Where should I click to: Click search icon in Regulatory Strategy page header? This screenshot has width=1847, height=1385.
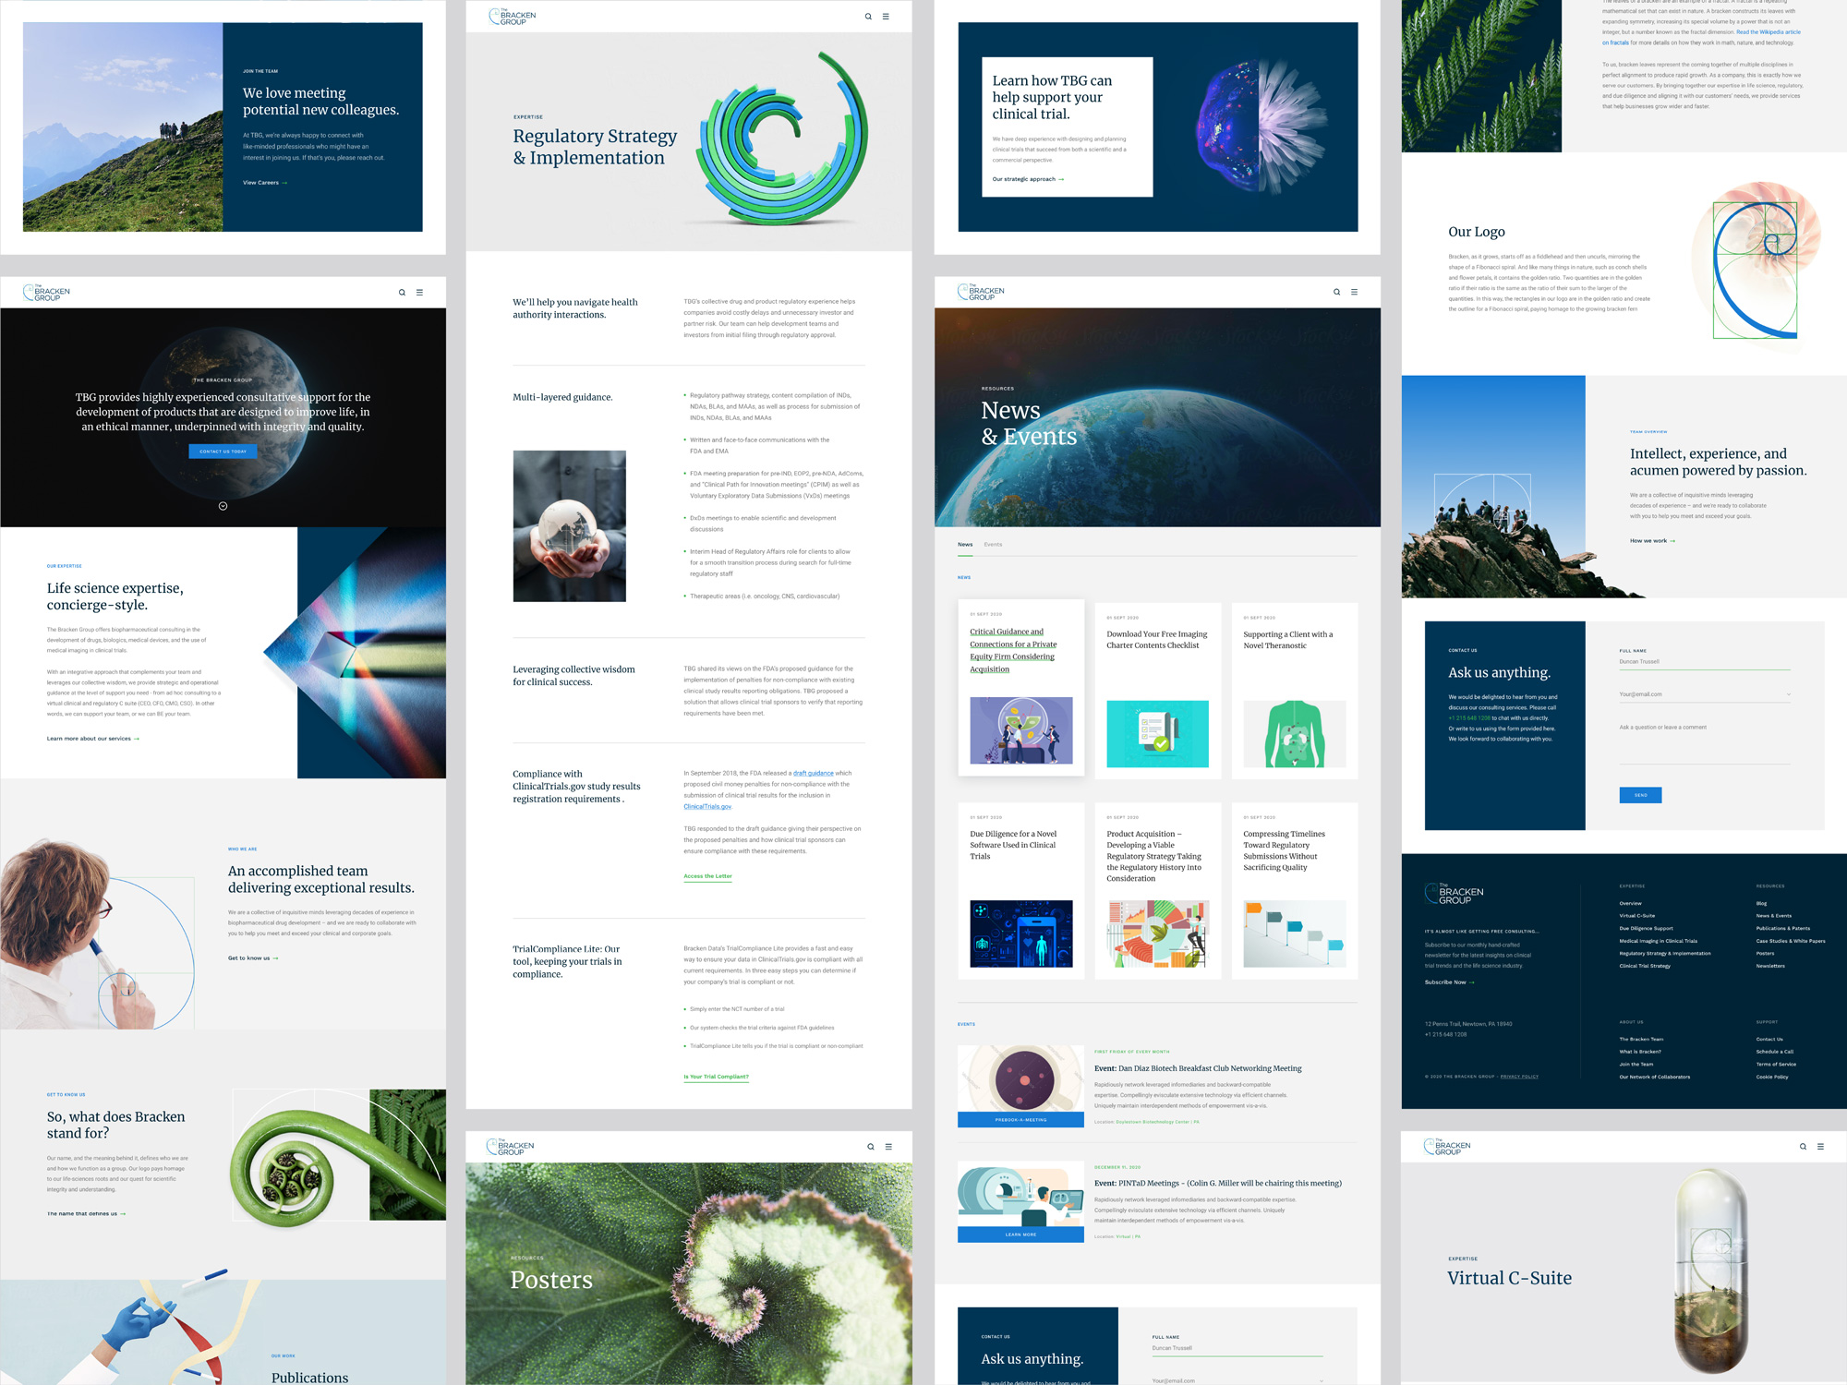868,17
